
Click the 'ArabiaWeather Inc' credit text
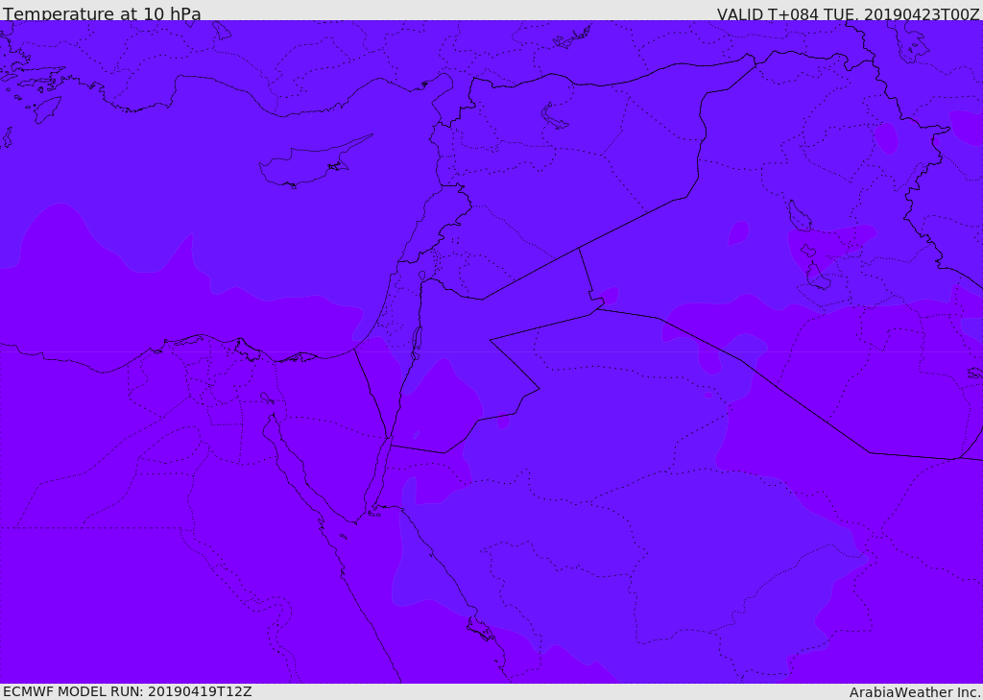tap(914, 692)
